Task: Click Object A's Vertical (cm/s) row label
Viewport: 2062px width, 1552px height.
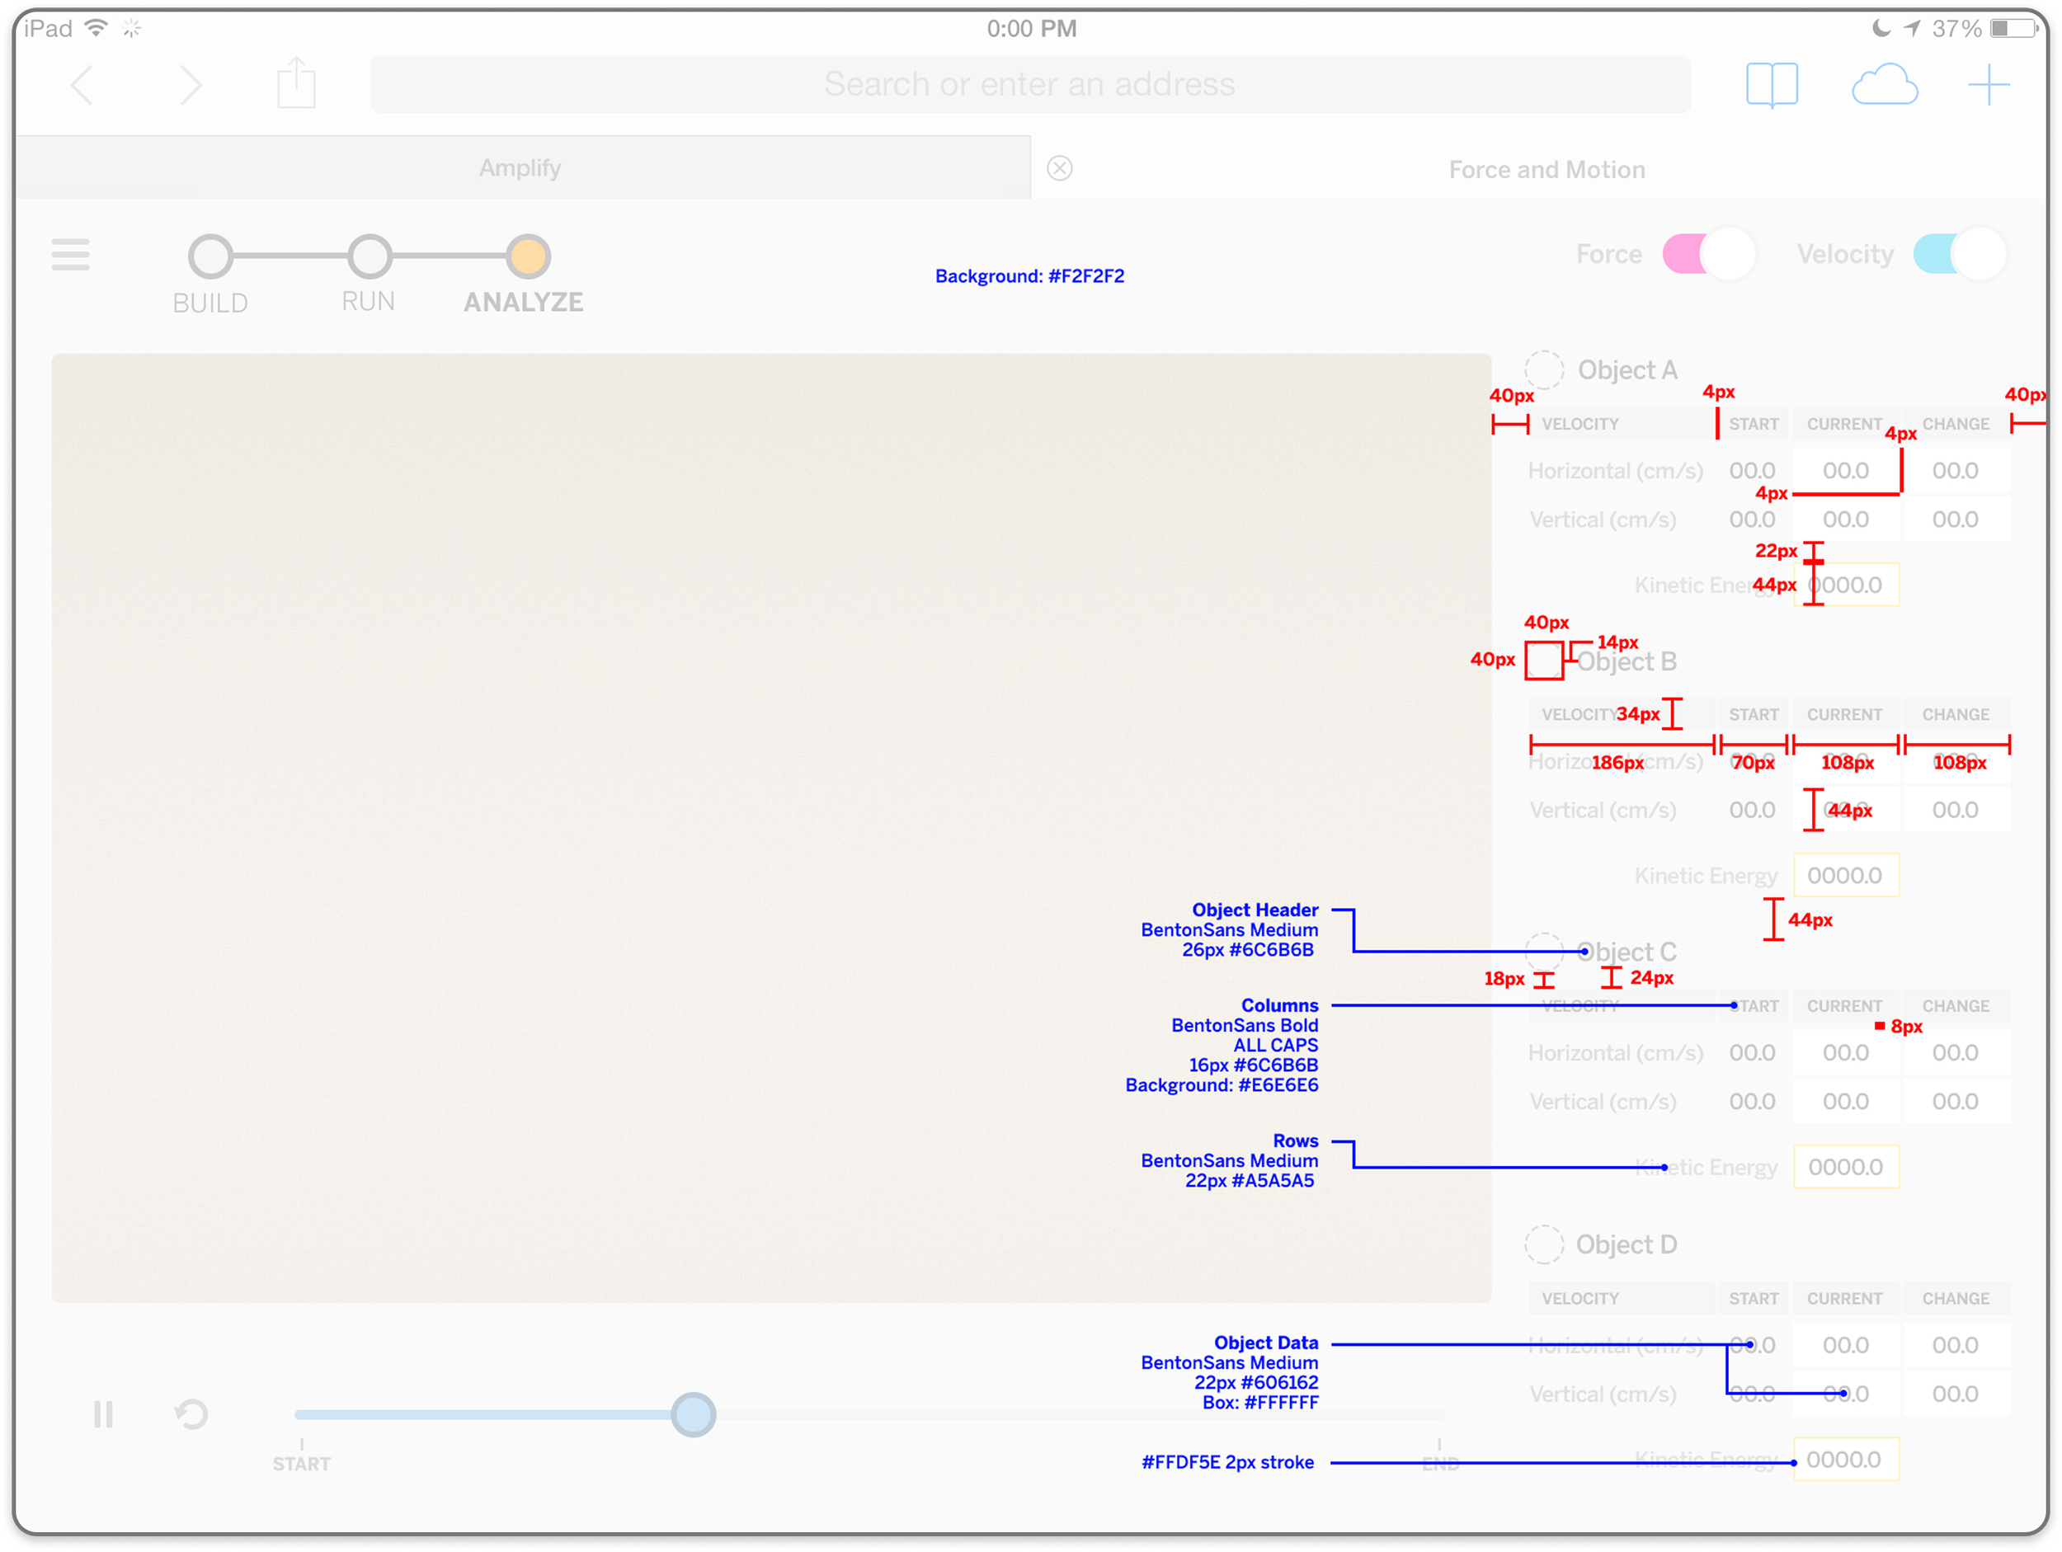Action: click(1603, 520)
